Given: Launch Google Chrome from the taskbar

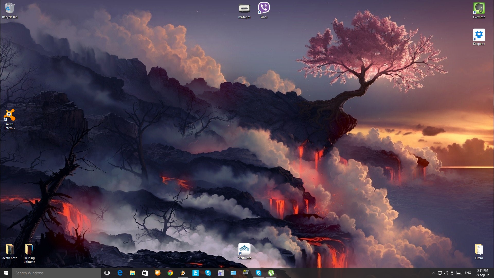Looking at the screenshot, I should (x=170, y=273).
